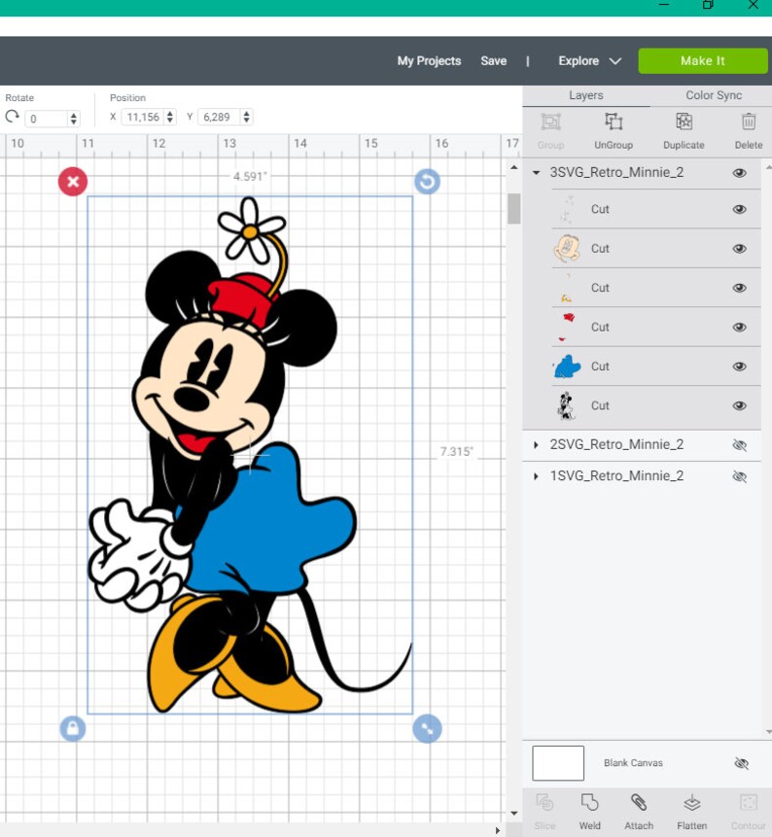Hide the first Cut layer
Viewport: 772px width, 837px height.
740,209
